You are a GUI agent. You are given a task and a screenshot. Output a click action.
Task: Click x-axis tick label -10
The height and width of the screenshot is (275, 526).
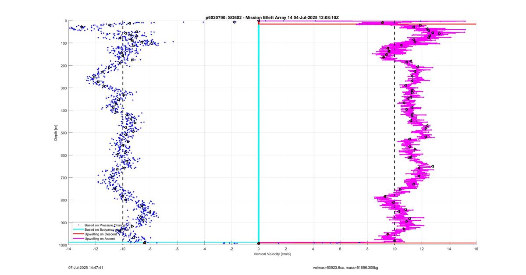click(123, 249)
